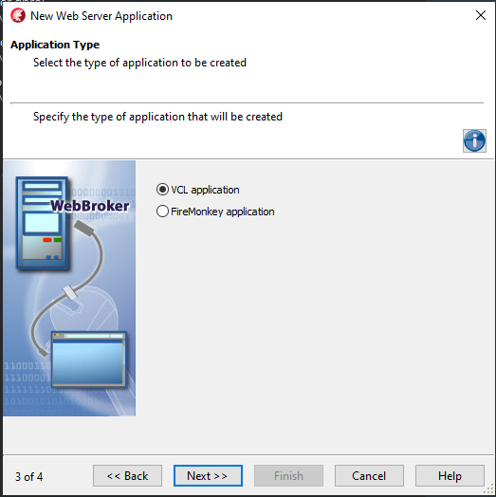Click 'Select the type of application' subtitle
This screenshot has width=496, height=497.
[139, 63]
